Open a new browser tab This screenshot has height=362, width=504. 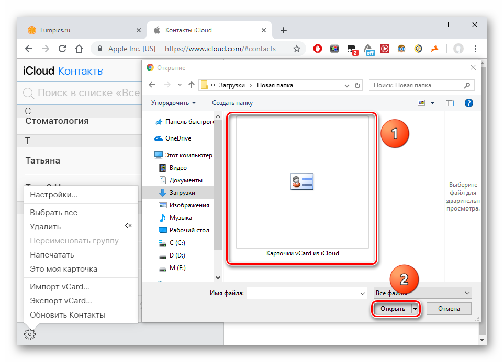[284, 30]
